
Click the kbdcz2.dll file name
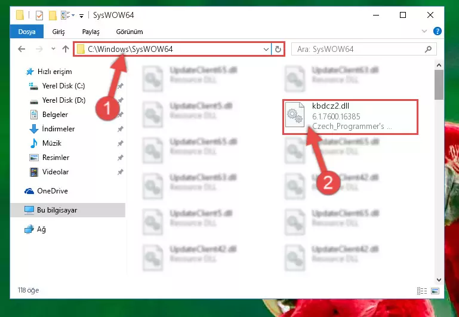[x=331, y=106]
